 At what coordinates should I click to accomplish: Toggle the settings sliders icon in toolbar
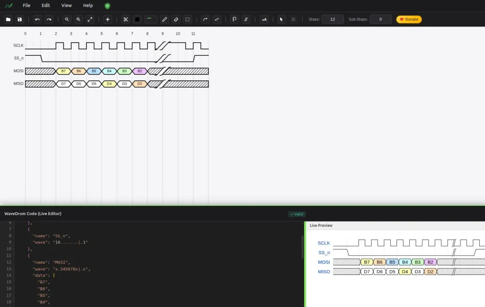point(293,19)
